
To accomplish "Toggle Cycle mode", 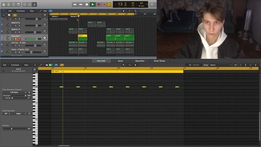I will coord(109,4).
